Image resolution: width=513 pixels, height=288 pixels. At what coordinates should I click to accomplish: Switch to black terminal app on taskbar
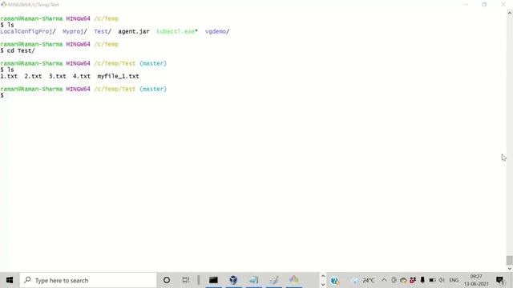click(x=214, y=280)
